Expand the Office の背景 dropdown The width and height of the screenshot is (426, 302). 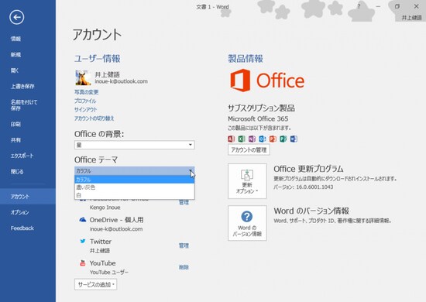click(135, 145)
